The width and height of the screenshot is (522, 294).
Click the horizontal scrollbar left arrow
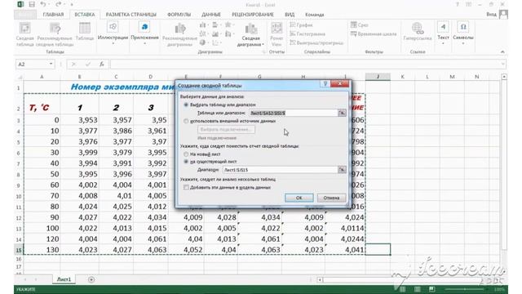tap(320, 279)
